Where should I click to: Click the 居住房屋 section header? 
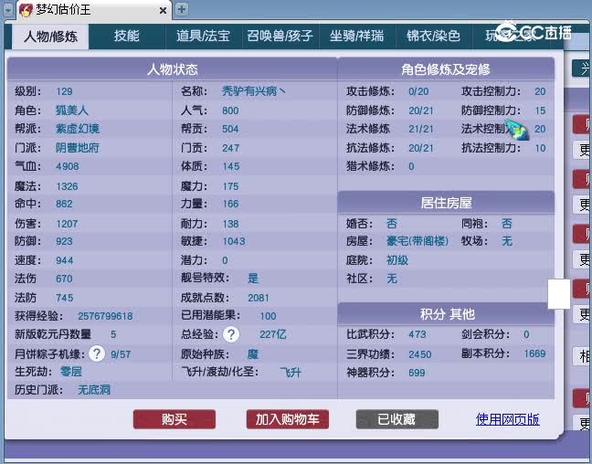[446, 203]
